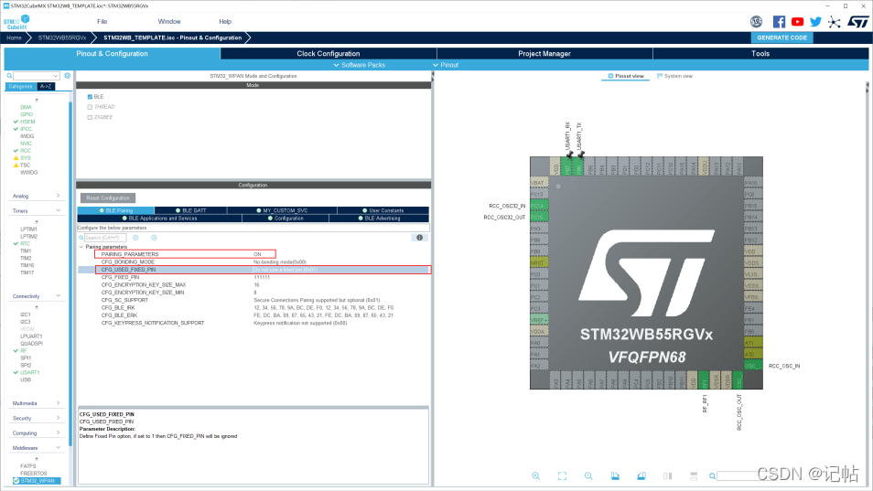Open the peripheral search dropdown

[x=56, y=76]
